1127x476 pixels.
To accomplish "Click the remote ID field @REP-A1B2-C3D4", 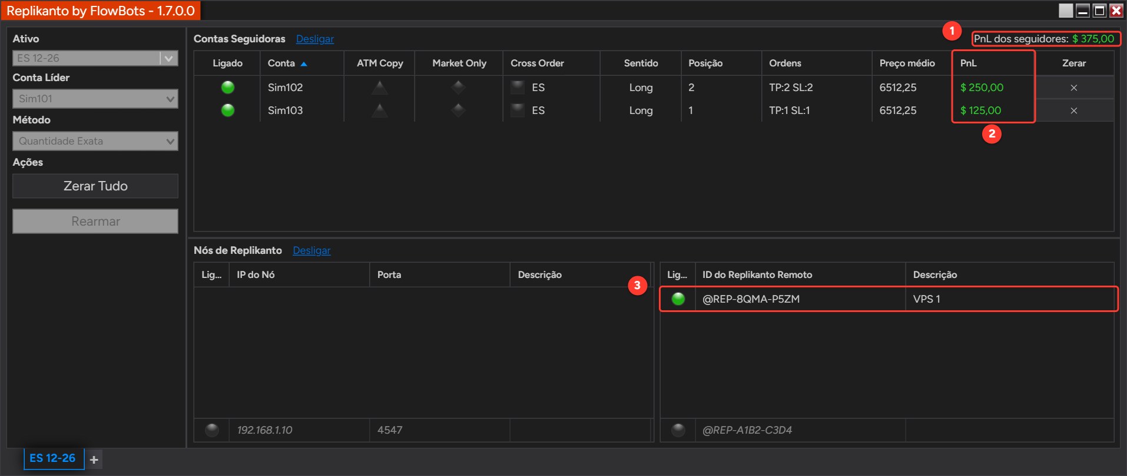I will (x=800, y=430).
